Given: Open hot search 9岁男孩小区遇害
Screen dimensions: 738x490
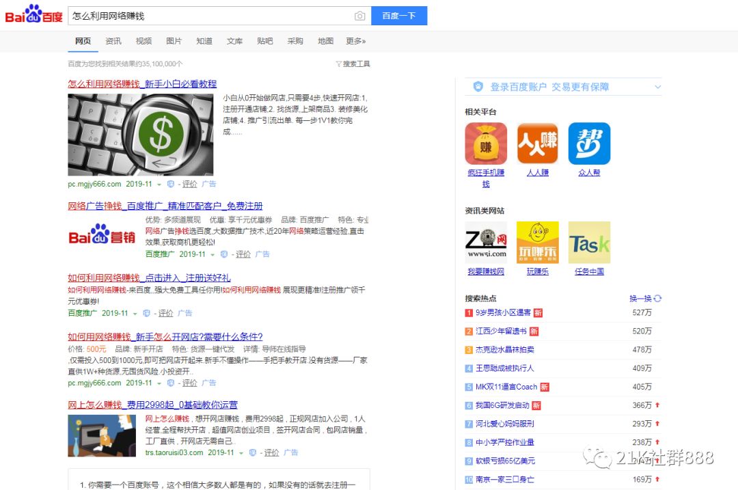Looking at the screenshot, I should pyautogui.click(x=503, y=312).
